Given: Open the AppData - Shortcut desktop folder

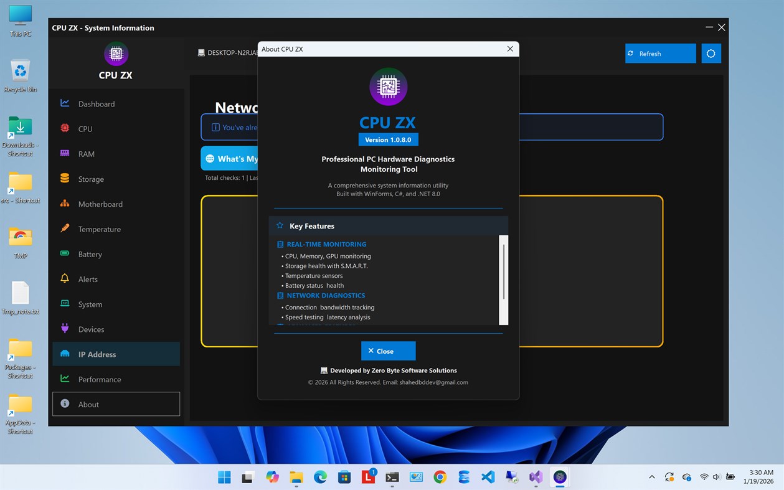Looking at the screenshot, I should pyautogui.click(x=20, y=413).
